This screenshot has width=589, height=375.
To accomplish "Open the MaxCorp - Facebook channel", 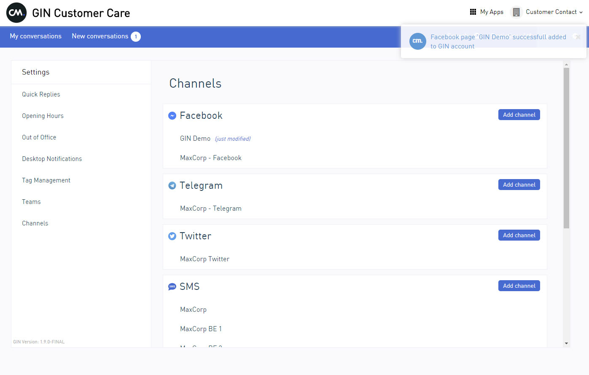I will 211,158.
